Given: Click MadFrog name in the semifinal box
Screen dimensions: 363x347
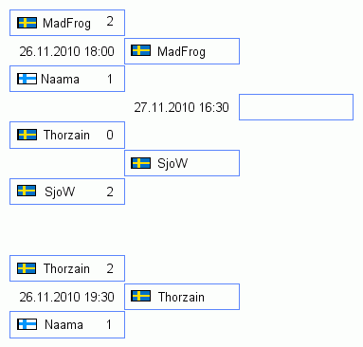Looking at the screenshot, I should point(181,51).
